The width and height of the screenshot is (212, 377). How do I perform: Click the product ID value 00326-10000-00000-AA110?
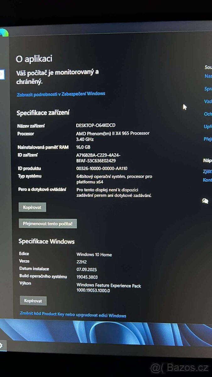tap(102, 168)
